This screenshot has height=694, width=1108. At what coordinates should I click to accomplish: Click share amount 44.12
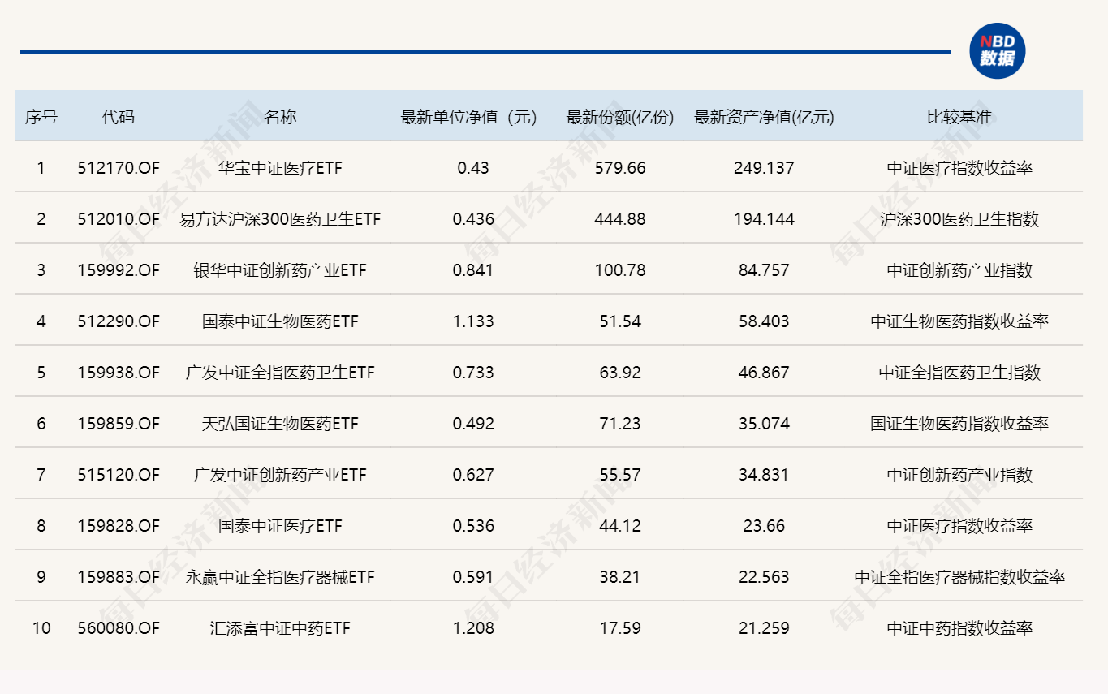tap(620, 526)
